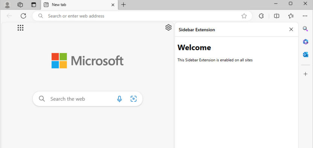
Task: Start voice search with microphone icon
Action: pos(119,99)
